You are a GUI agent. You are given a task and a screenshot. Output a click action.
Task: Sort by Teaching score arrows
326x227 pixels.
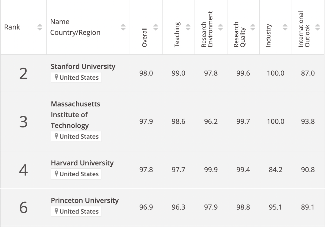coord(188,27)
